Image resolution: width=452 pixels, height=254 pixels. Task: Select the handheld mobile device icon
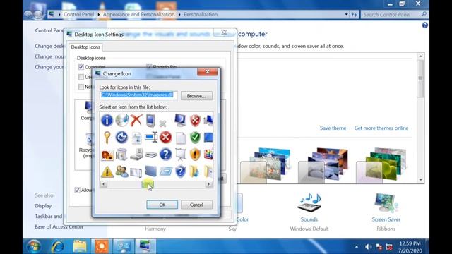click(150, 121)
